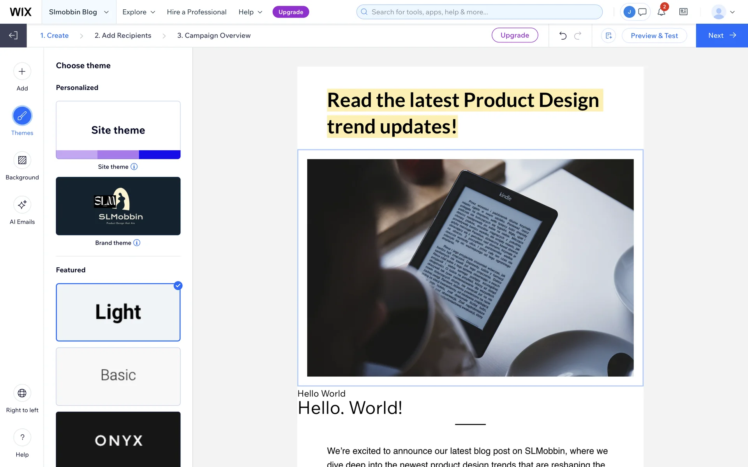Open the Help question mark icon
748x467 pixels.
[x=22, y=437]
